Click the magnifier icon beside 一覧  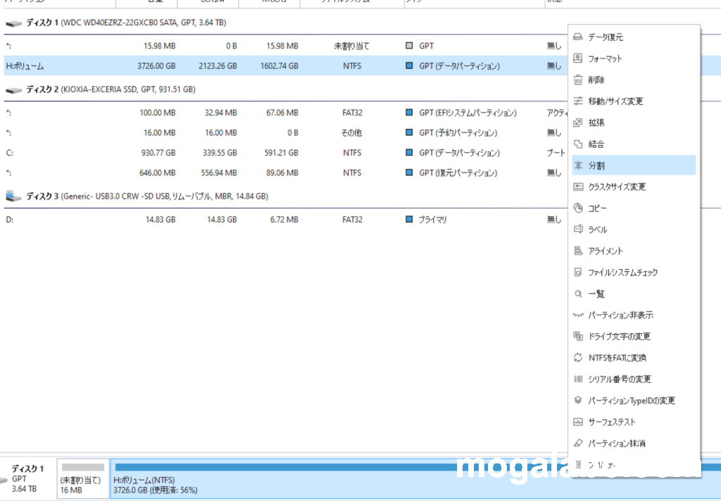(x=578, y=294)
